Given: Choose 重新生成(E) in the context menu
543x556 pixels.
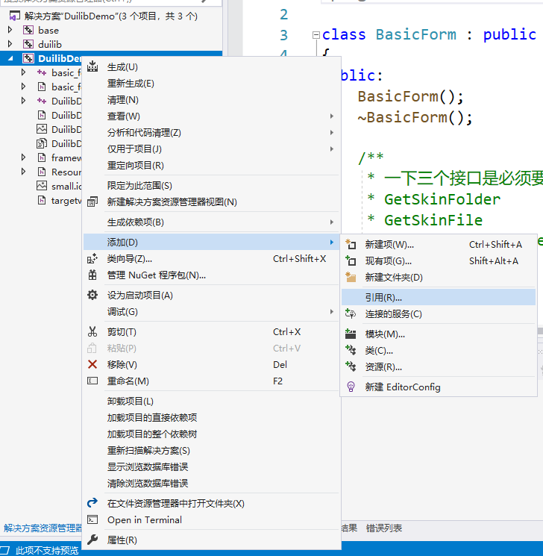Looking at the screenshot, I should pos(131,84).
